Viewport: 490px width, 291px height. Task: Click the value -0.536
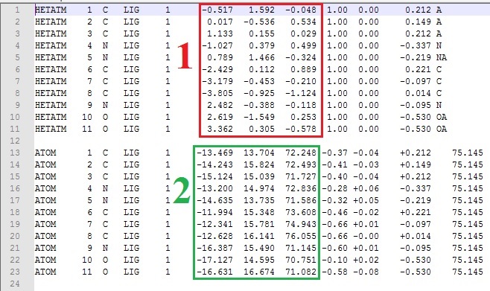tap(259, 22)
